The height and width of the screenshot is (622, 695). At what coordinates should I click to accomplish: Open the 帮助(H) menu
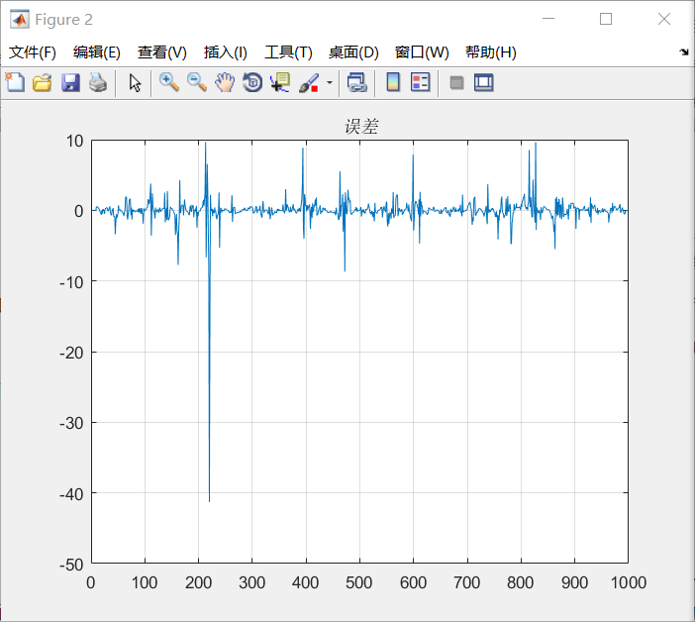tap(490, 52)
